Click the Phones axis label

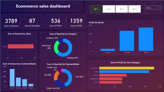(x=96, y=75)
